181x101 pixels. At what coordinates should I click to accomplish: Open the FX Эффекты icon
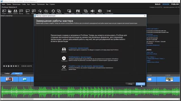click(x=78, y=11)
